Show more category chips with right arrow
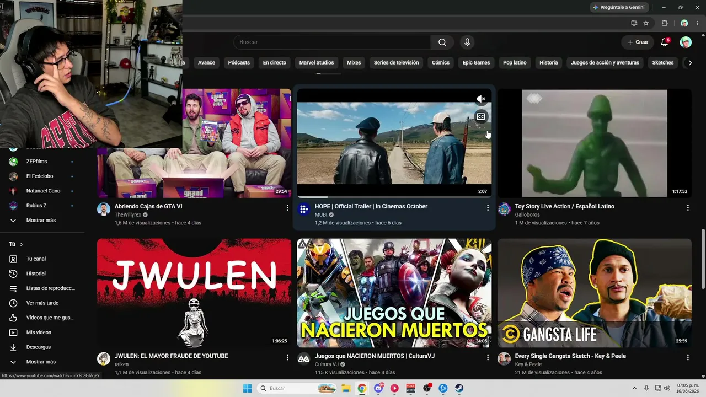This screenshot has width=706, height=397. [x=689, y=63]
